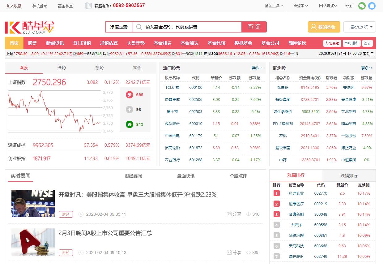Click the 大盘竟猜 button
This screenshot has width=383, height=264.
332,43
